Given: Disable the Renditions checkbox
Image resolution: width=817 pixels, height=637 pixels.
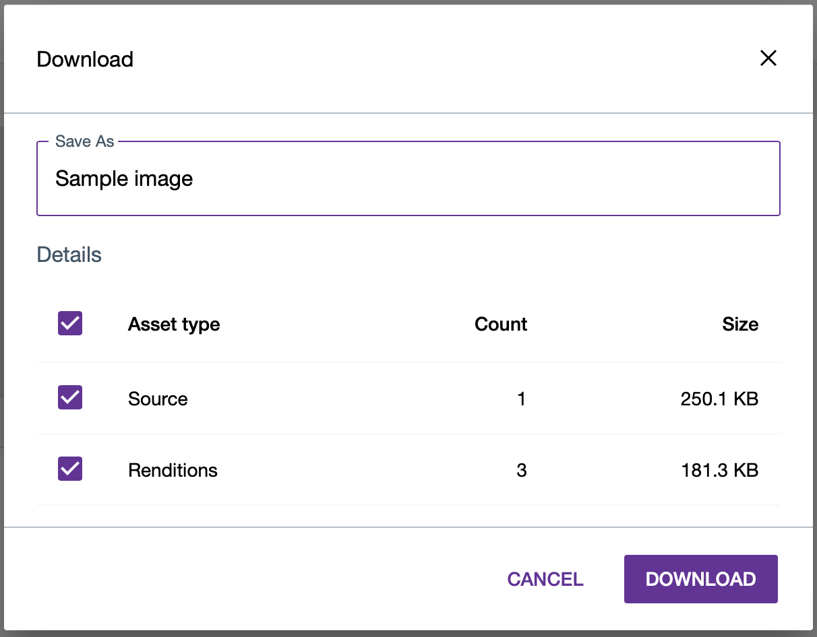Looking at the screenshot, I should click(x=69, y=469).
